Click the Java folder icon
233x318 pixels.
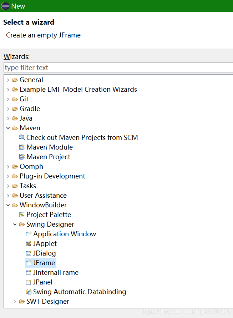[x=15, y=118]
